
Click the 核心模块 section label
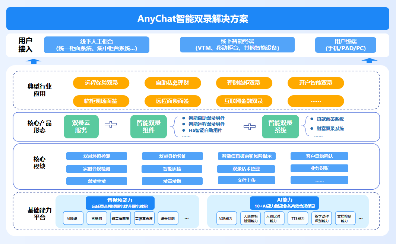click(x=39, y=163)
